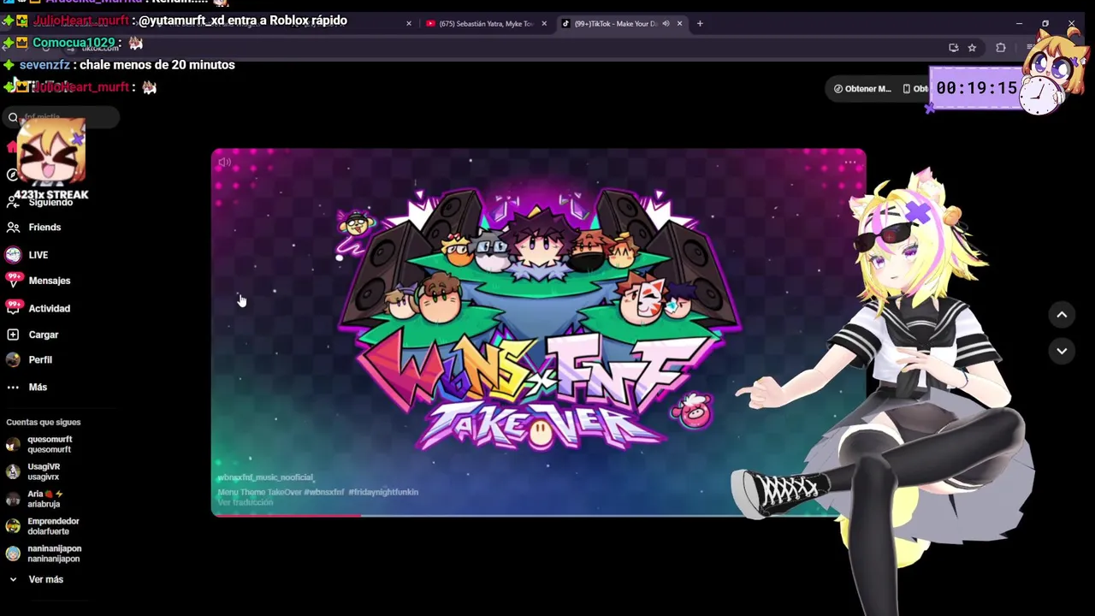Close the TikTok browser tab
This screenshot has height=616, width=1095.
click(680, 24)
